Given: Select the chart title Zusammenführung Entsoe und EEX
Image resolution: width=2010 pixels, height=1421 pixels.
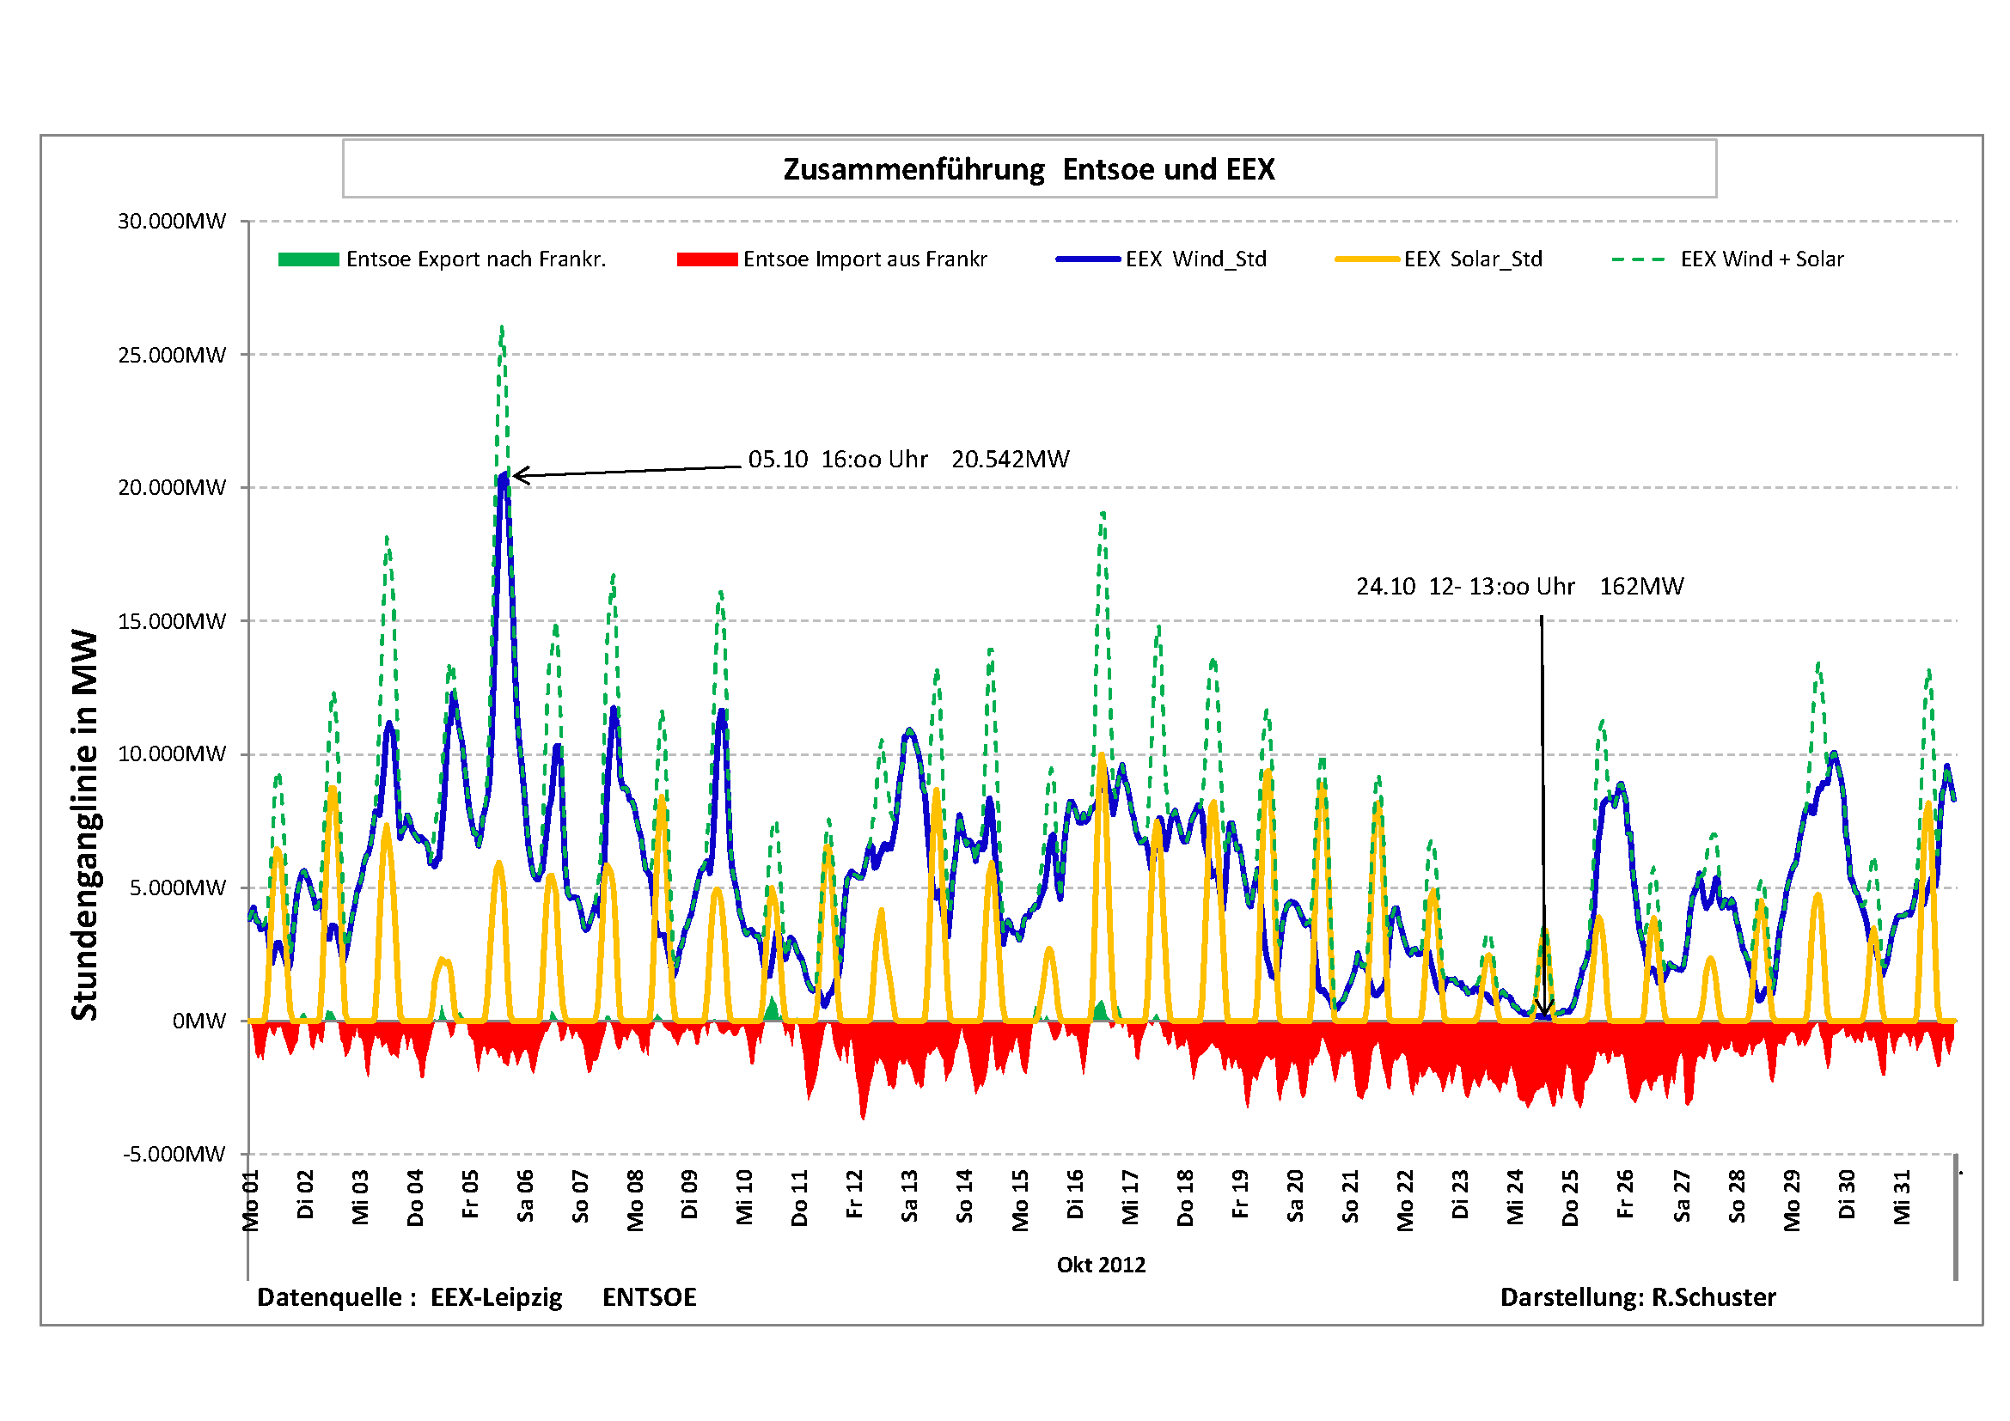Looking at the screenshot, I should click(1029, 169).
